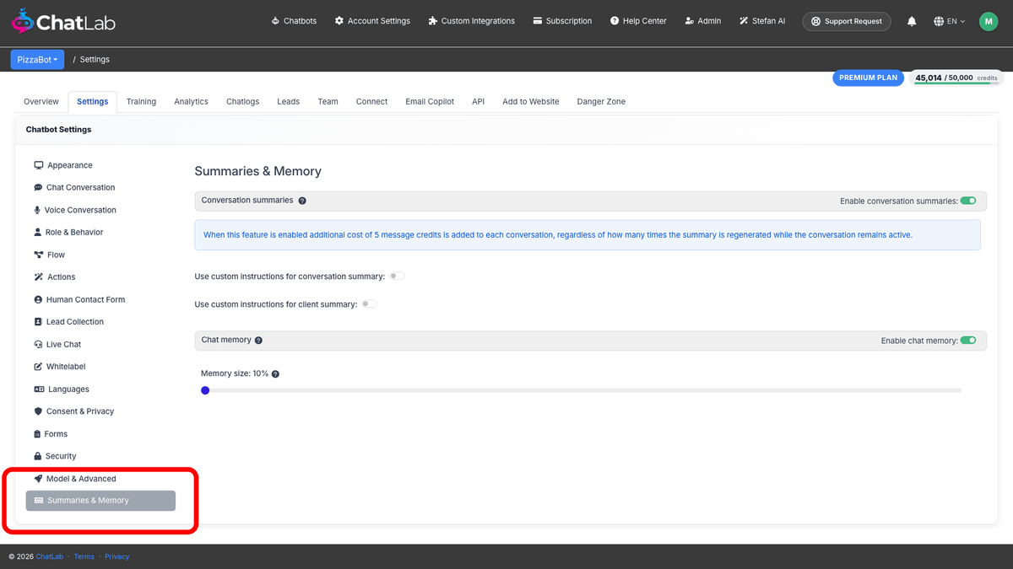Click the green M user avatar
1013x569 pixels.
click(x=989, y=21)
